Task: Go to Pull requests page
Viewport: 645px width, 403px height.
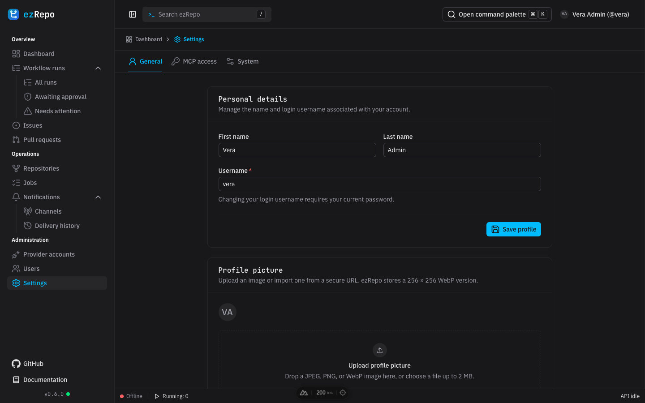Action: pyautogui.click(x=57, y=140)
